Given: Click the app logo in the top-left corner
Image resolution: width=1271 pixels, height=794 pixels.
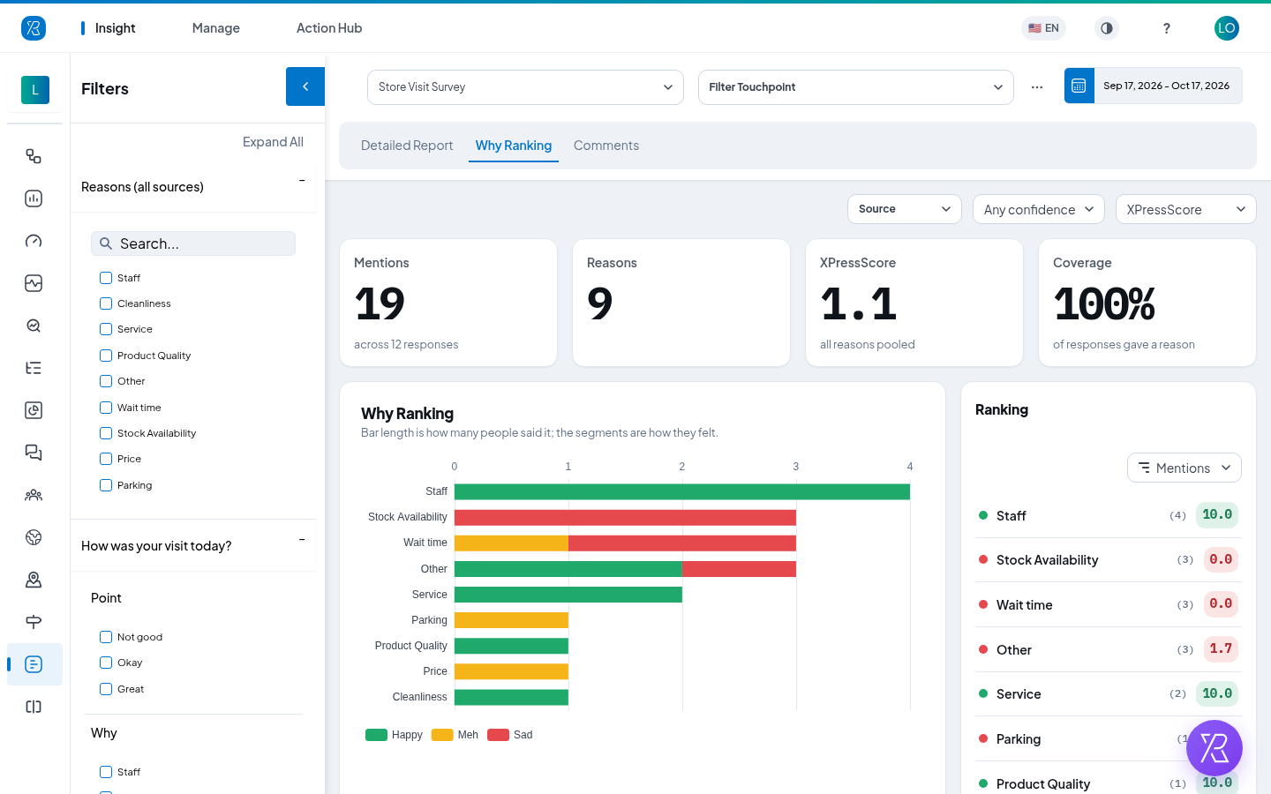Looking at the screenshot, I should [34, 28].
